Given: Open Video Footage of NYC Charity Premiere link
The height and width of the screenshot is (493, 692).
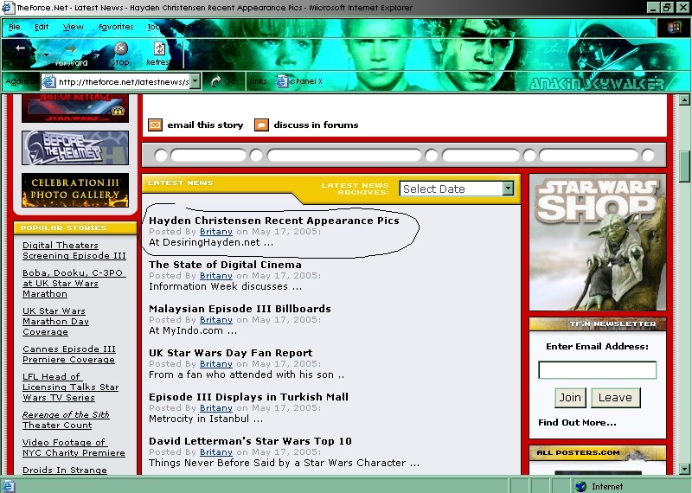Looking at the screenshot, I should 74,447.
